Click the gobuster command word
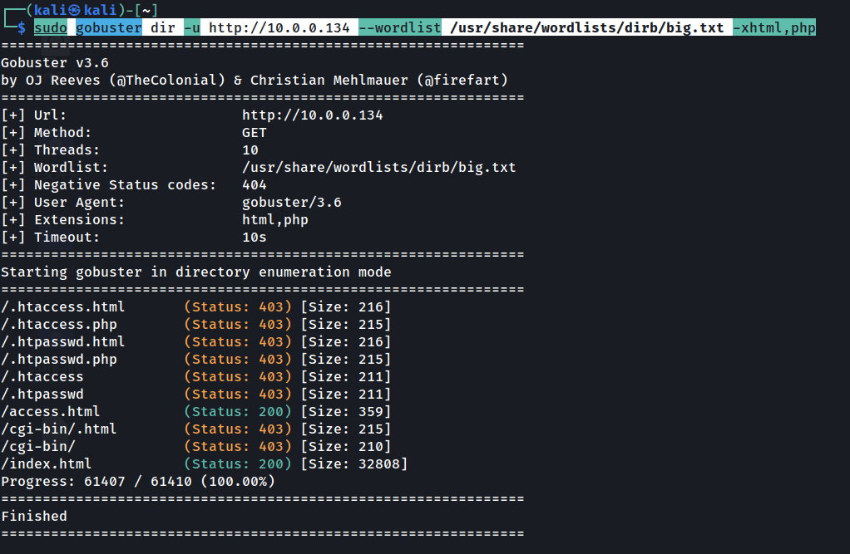The width and height of the screenshot is (850, 554). tap(109, 28)
